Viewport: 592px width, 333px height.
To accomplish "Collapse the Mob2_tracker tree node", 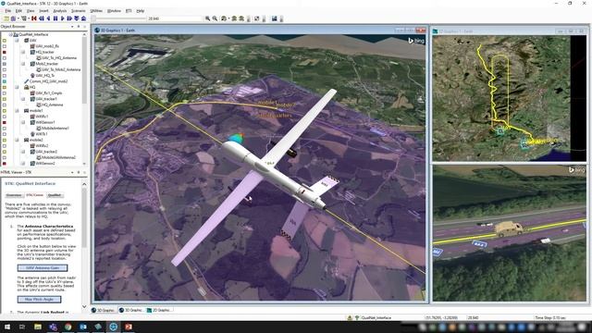I will pos(23,64).
